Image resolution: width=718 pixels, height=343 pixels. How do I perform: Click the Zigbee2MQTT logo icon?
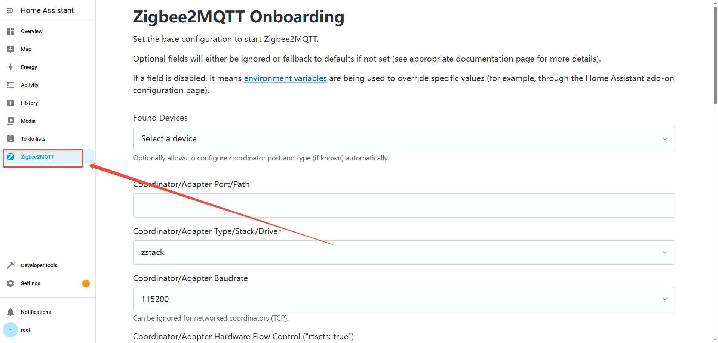[x=10, y=157]
